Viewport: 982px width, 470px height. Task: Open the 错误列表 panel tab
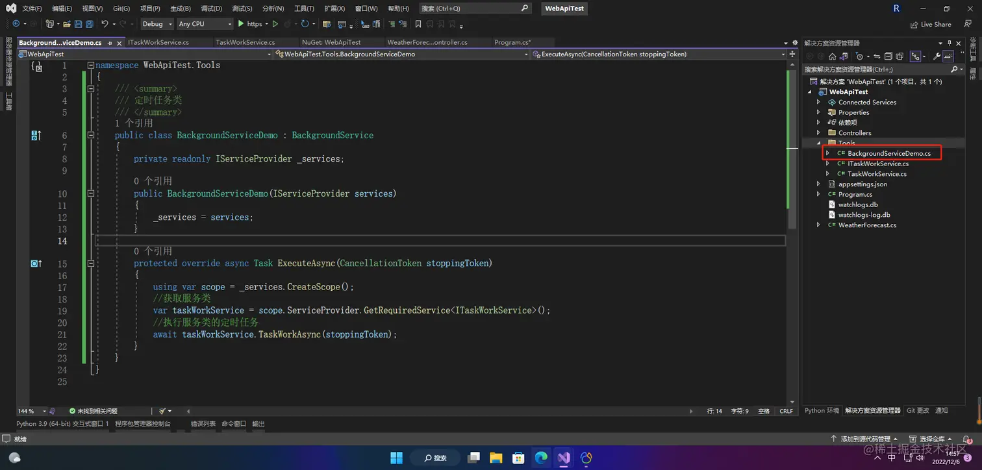(203, 423)
